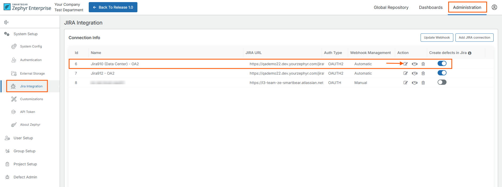
Task: Open the Administration tab
Action: 467,7
